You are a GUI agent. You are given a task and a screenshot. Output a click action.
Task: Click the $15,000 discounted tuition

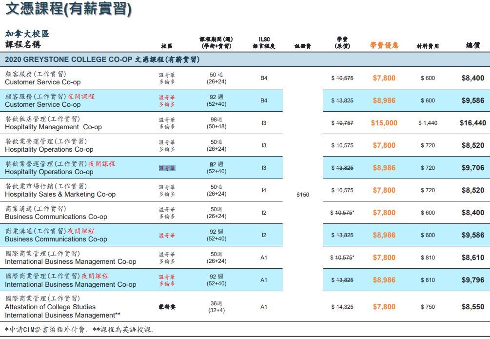pos(384,123)
